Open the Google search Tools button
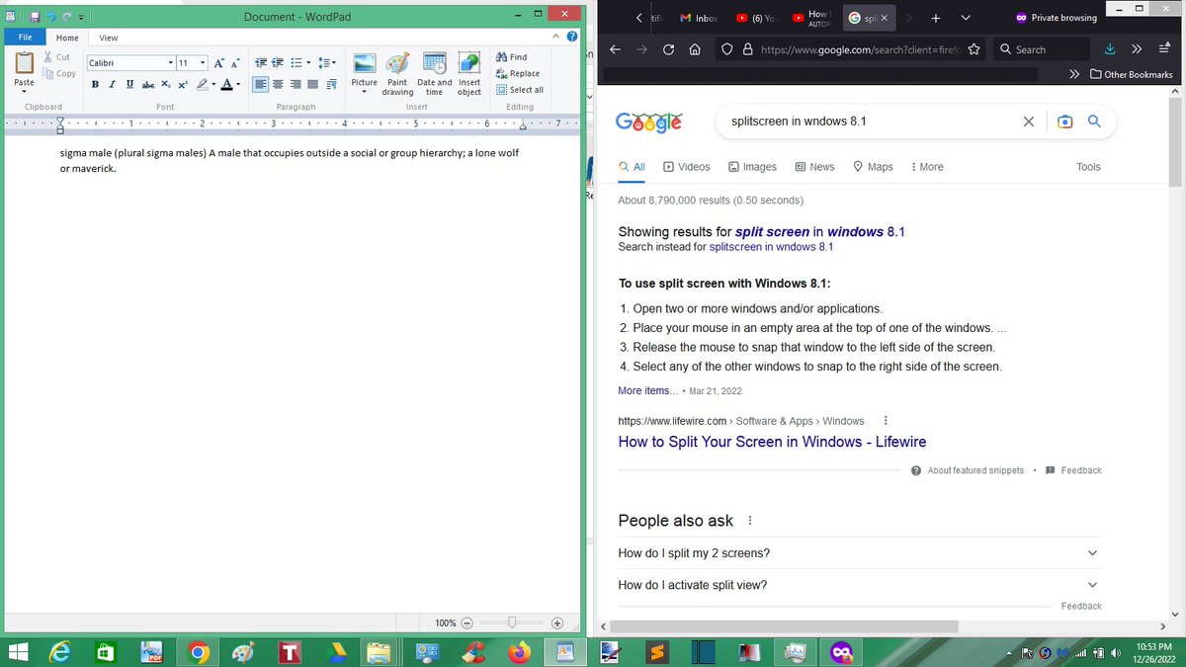This screenshot has height=667, width=1186. pos(1088,167)
